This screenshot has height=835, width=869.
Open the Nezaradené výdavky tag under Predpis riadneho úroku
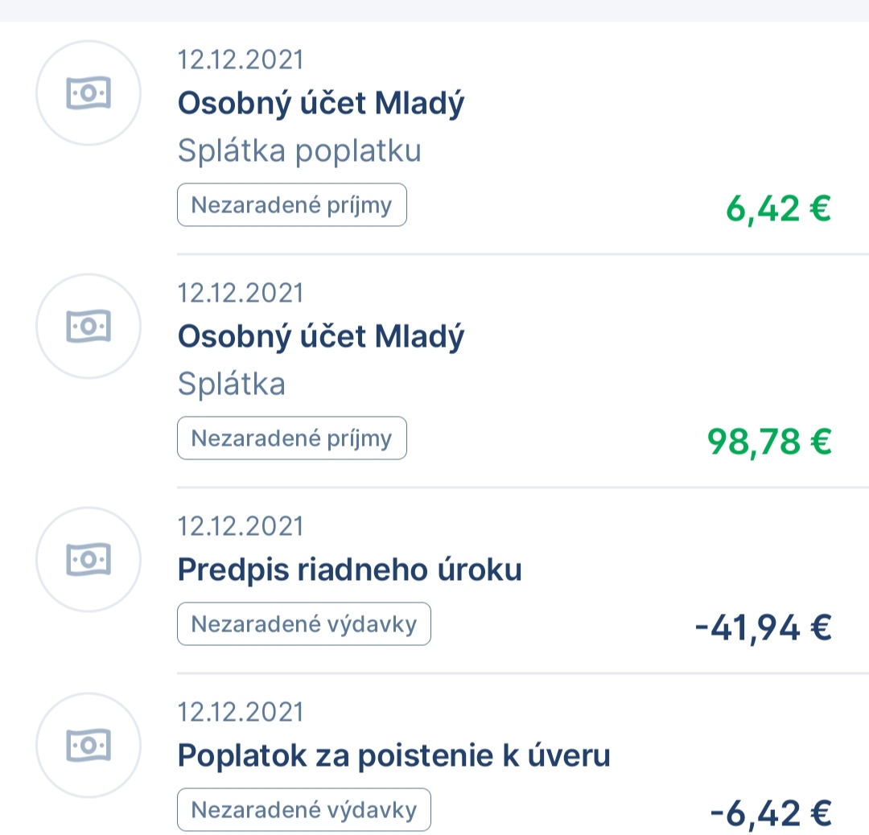[303, 624]
